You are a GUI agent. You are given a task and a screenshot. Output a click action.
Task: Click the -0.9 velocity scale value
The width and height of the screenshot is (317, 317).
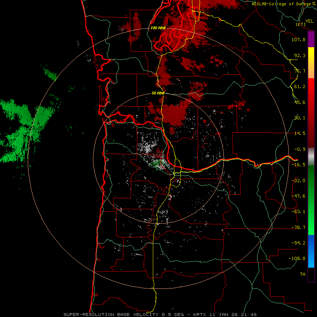[300, 149]
